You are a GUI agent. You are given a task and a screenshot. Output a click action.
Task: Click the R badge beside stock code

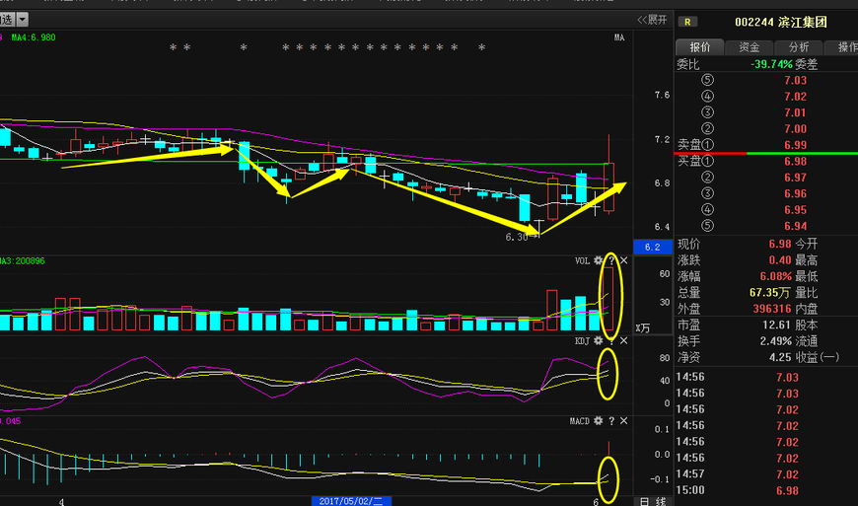tap(687, 22)
